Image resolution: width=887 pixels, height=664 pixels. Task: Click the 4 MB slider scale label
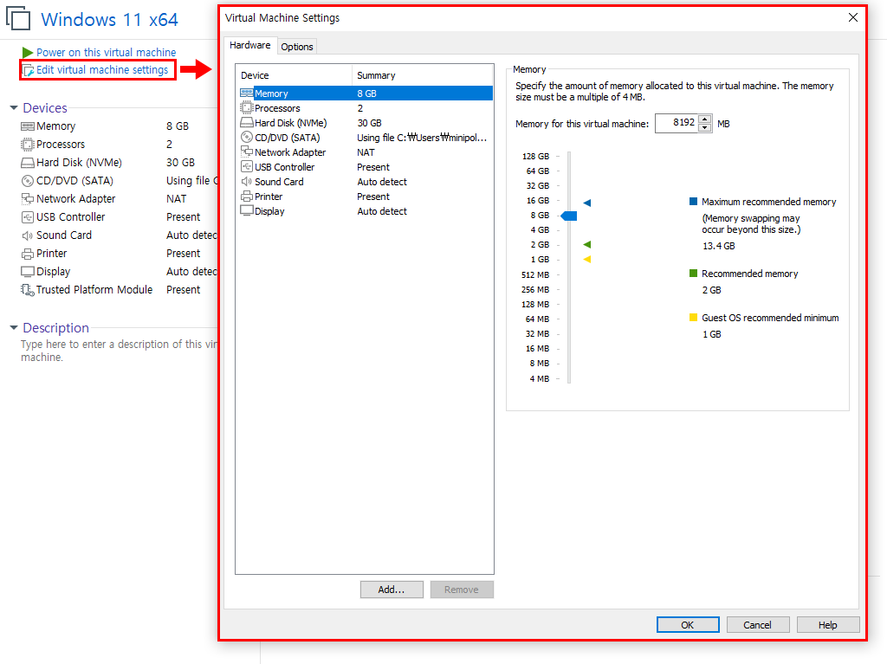[x=540, y=378]
